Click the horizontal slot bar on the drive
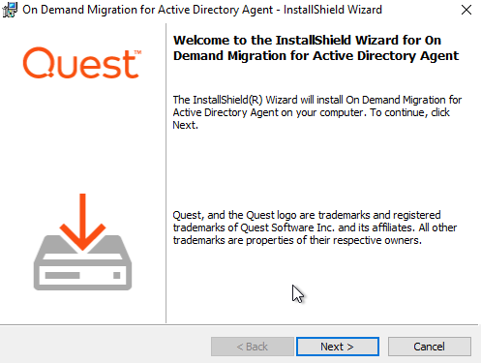 tap(62, 275)
